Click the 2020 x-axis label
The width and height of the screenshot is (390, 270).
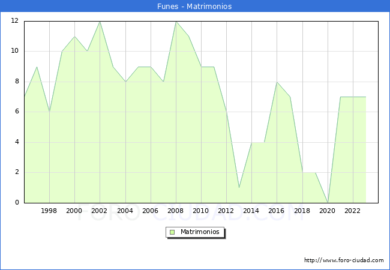pyautogui.click(x=328, y=211)
